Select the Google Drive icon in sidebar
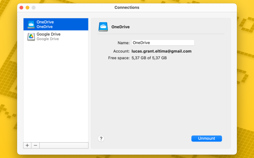 pos(31,37)
